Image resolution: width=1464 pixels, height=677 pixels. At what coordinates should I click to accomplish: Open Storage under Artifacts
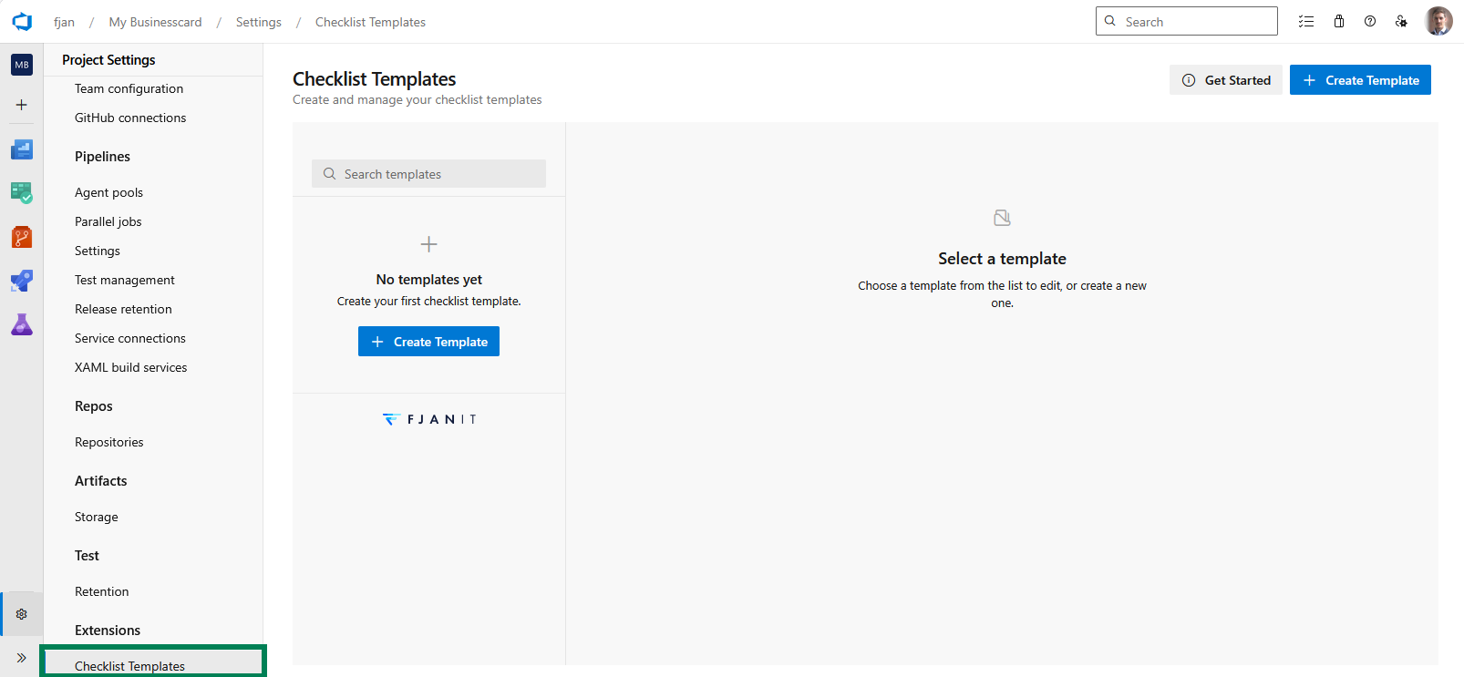[x=97, y=517]
